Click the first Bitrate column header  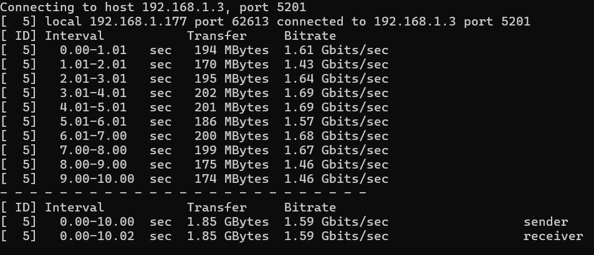coord(310,36)
